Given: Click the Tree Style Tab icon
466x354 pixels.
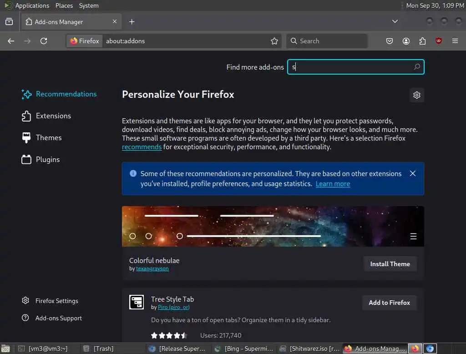Looking at the screenshot, I should pos(137,302).
